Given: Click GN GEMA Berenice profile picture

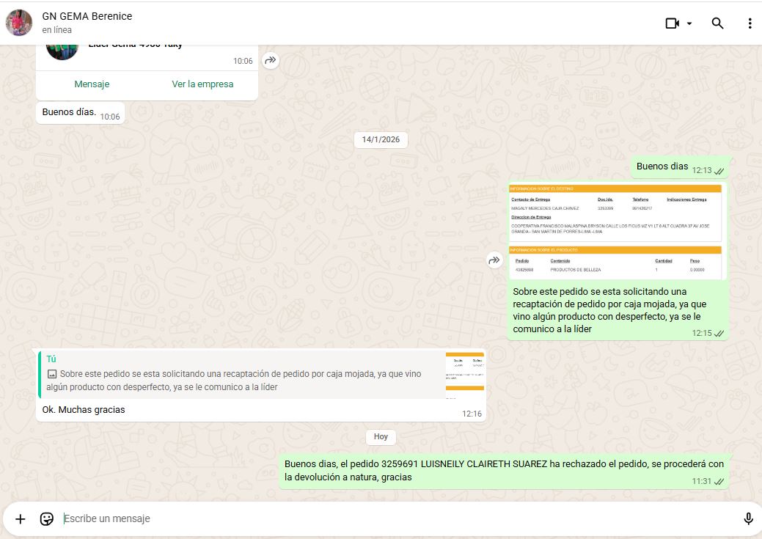Looking at the screenshot, I should [19, 23].
